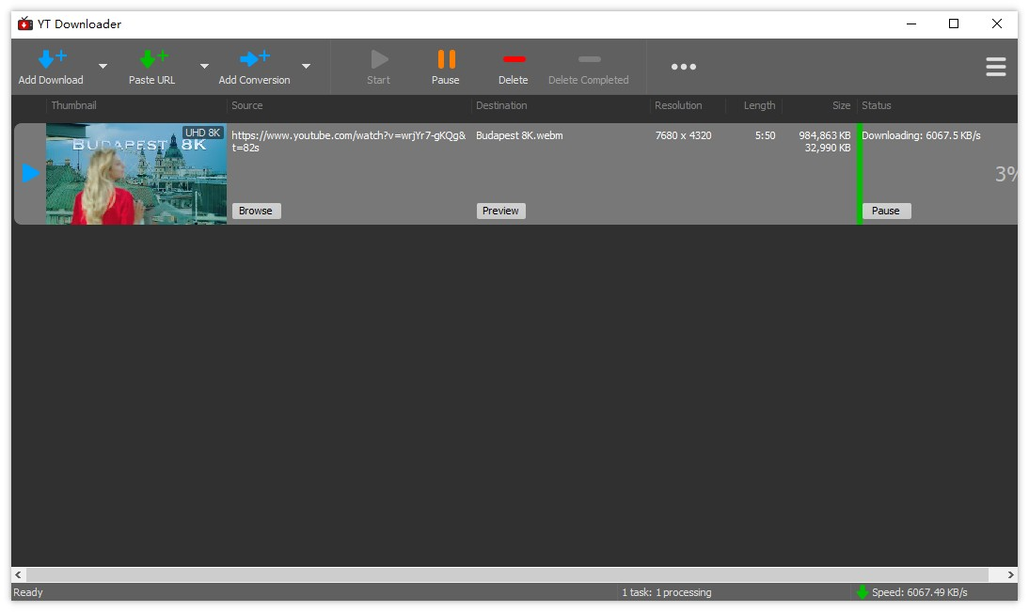Screen dimensions: 1029x612
Task: Sort by the Destination column header
Action: (x=501, y=105)
